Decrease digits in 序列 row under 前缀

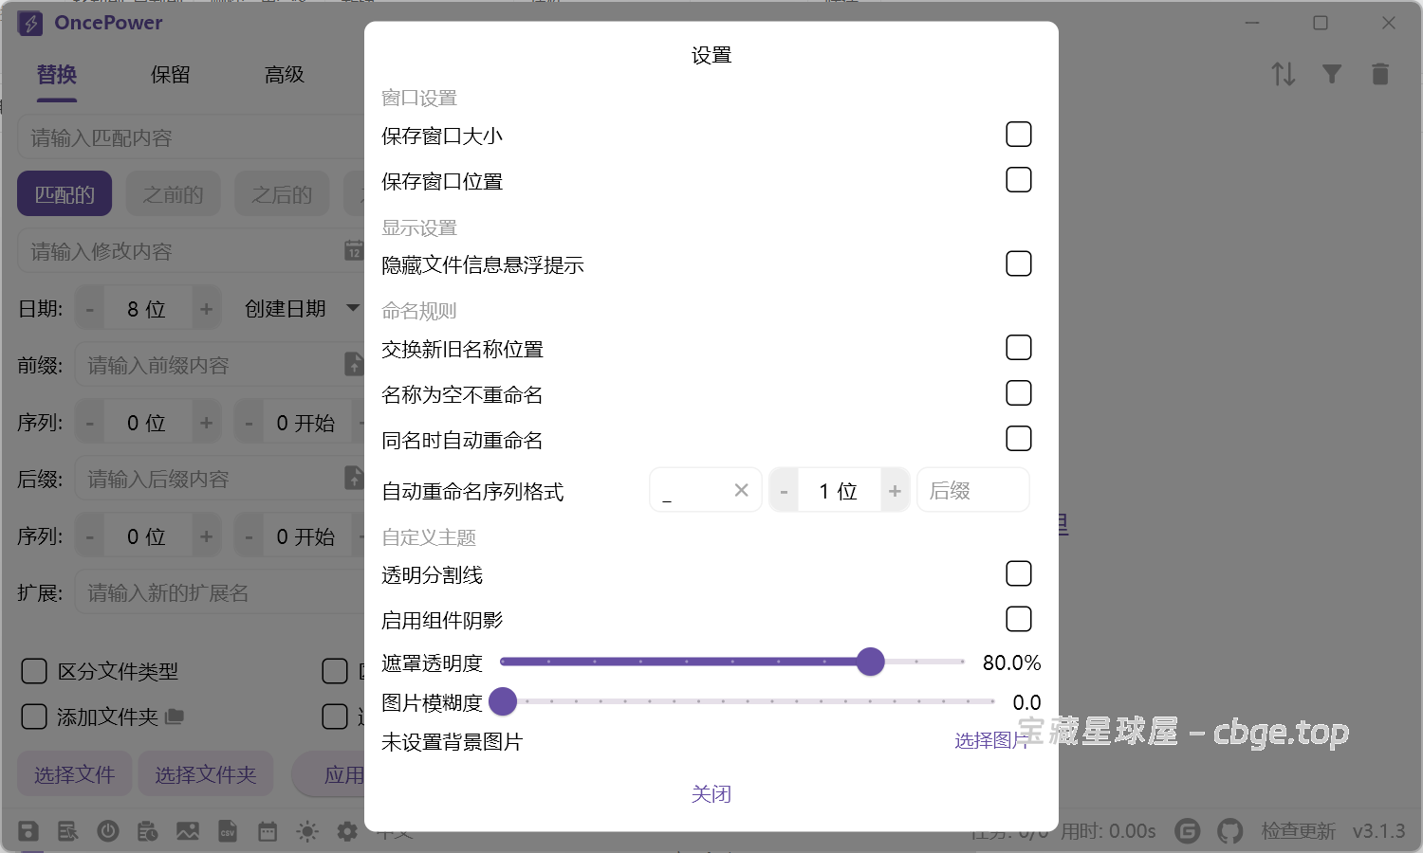click(90, 423)
